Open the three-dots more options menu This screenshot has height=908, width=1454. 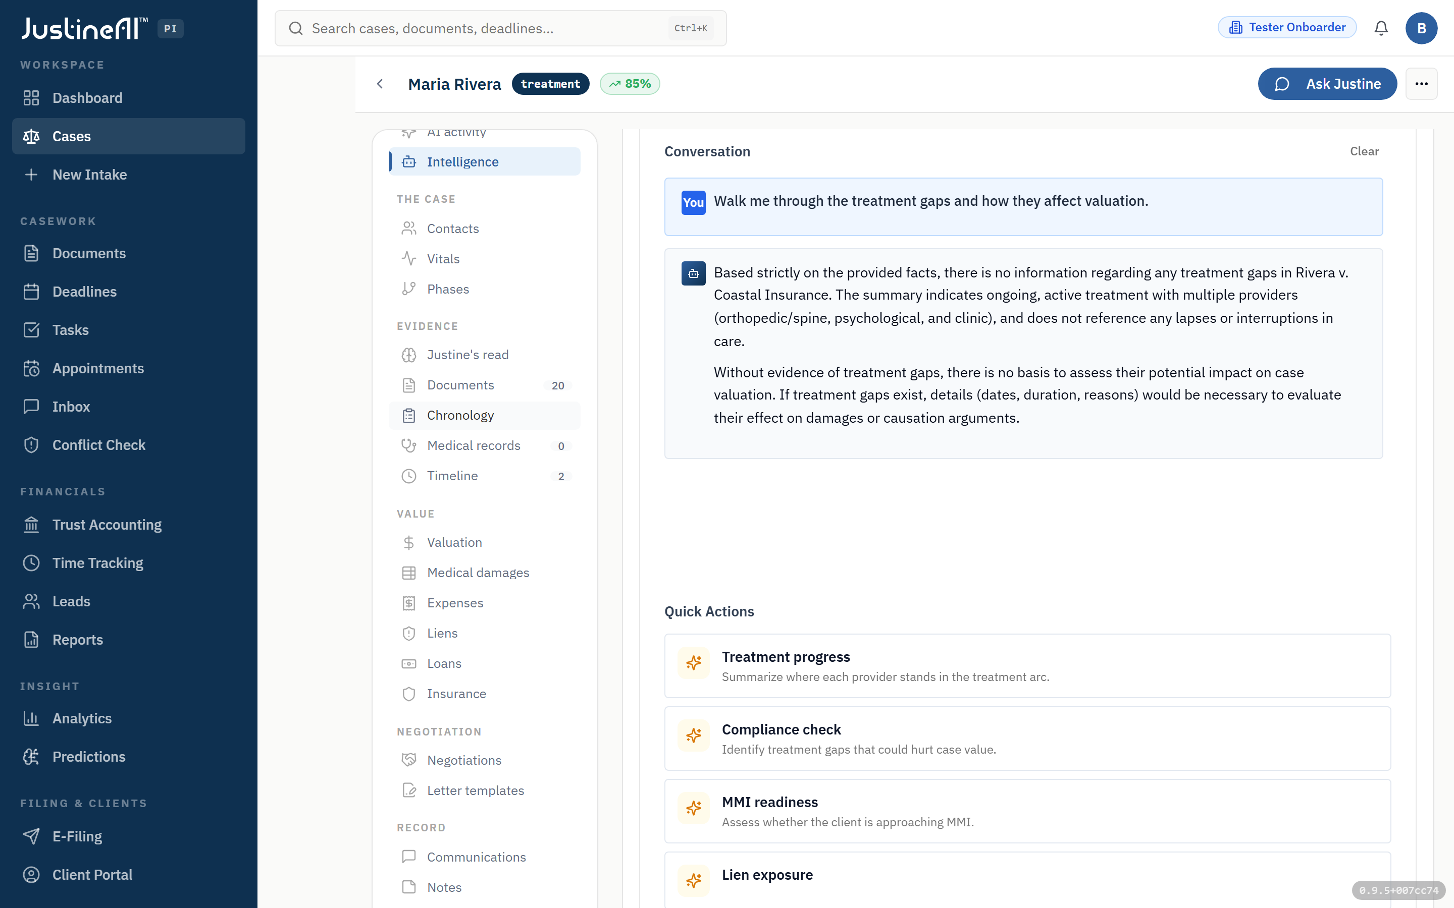point(1421,84)
